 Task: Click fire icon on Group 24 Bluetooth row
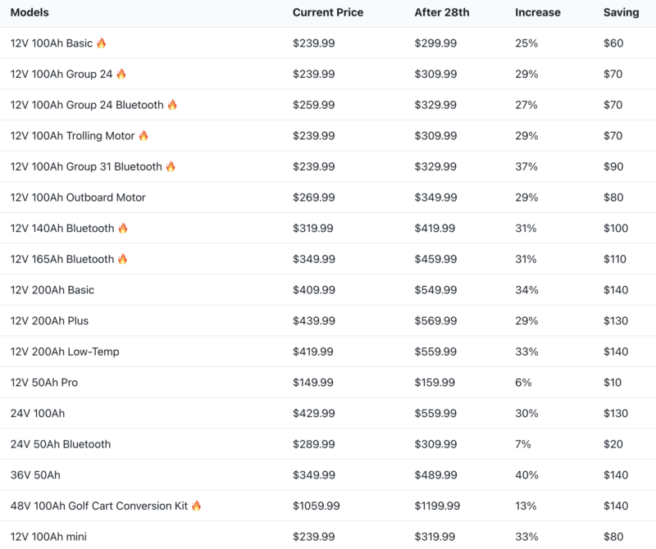point(172,105)
